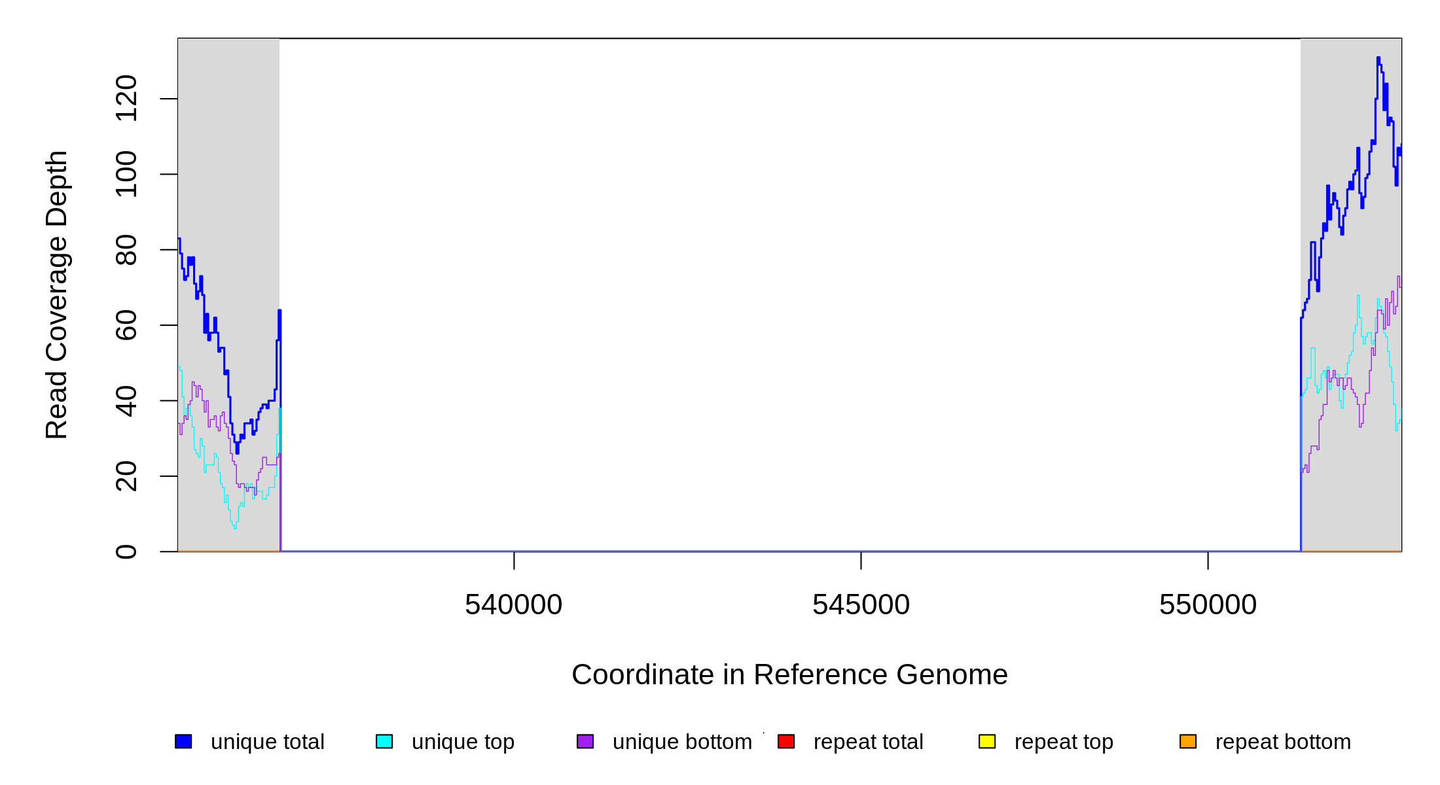This screenshot has height=785, width=1440.
Task: Click the 545000 x-axis tick label
Action: [861, 604]
